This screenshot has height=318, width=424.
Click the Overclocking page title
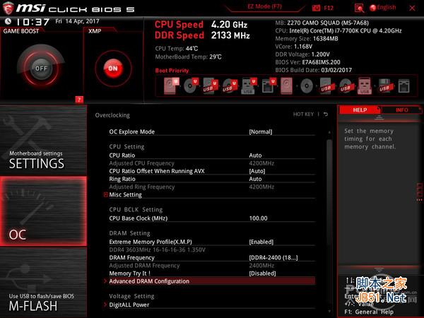point(112,115)
